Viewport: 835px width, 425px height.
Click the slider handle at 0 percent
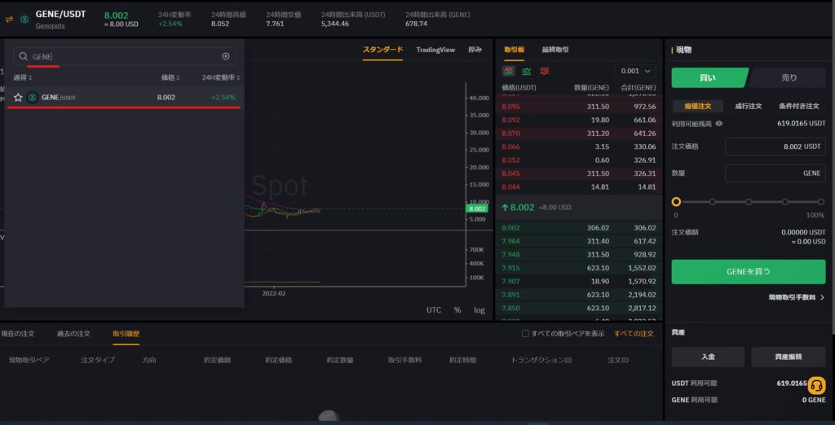676,202
